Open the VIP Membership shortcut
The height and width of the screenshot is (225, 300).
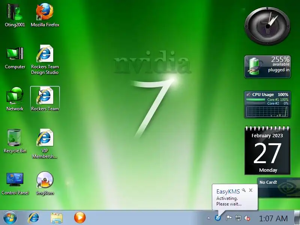pyautogui.click(x=45, y=144)
